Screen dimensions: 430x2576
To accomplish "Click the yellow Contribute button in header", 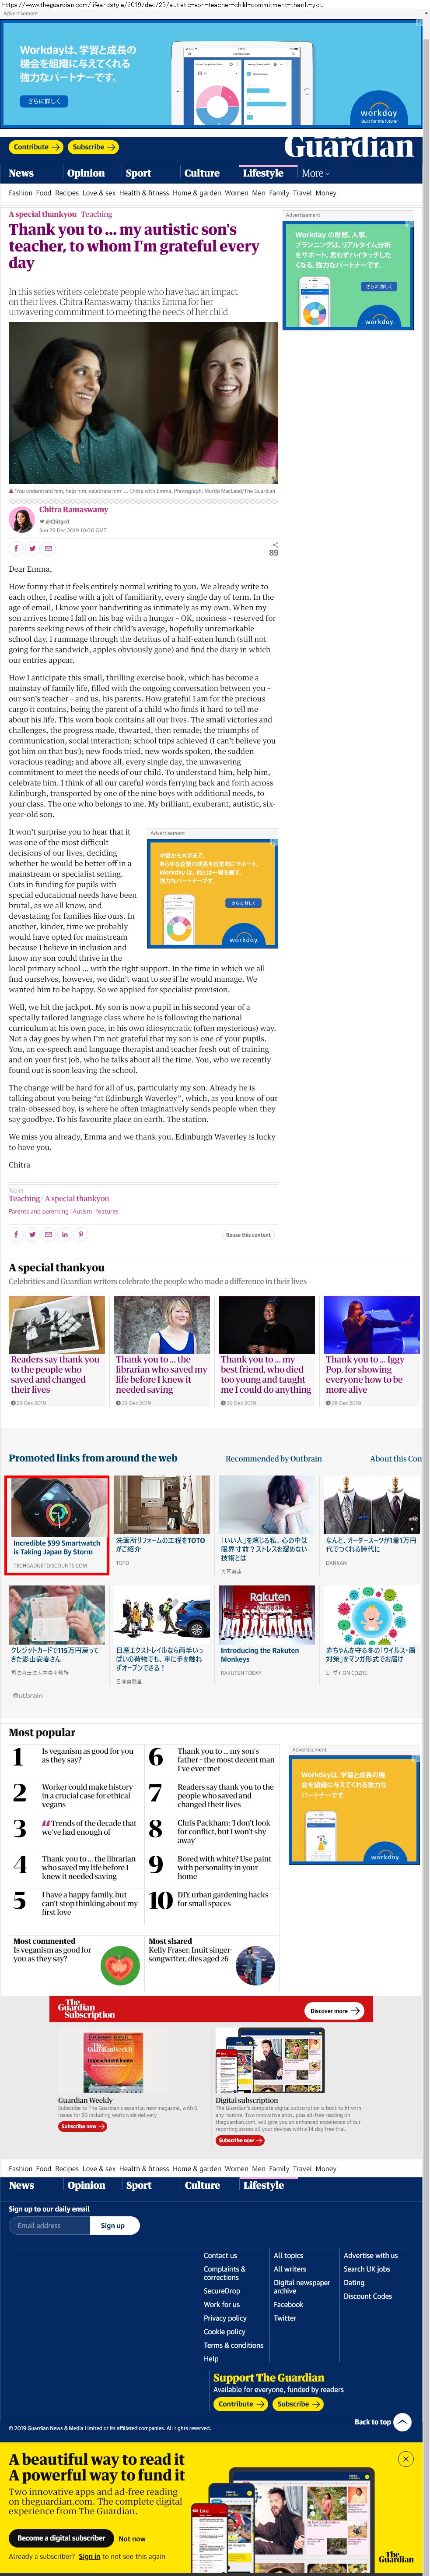I will click(x=36, y=147).
